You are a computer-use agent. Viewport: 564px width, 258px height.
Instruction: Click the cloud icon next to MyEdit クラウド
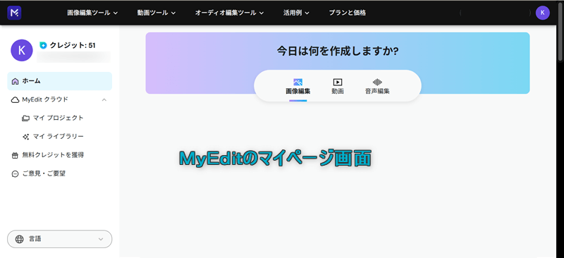pyautogui.click(x=15, y=99)
